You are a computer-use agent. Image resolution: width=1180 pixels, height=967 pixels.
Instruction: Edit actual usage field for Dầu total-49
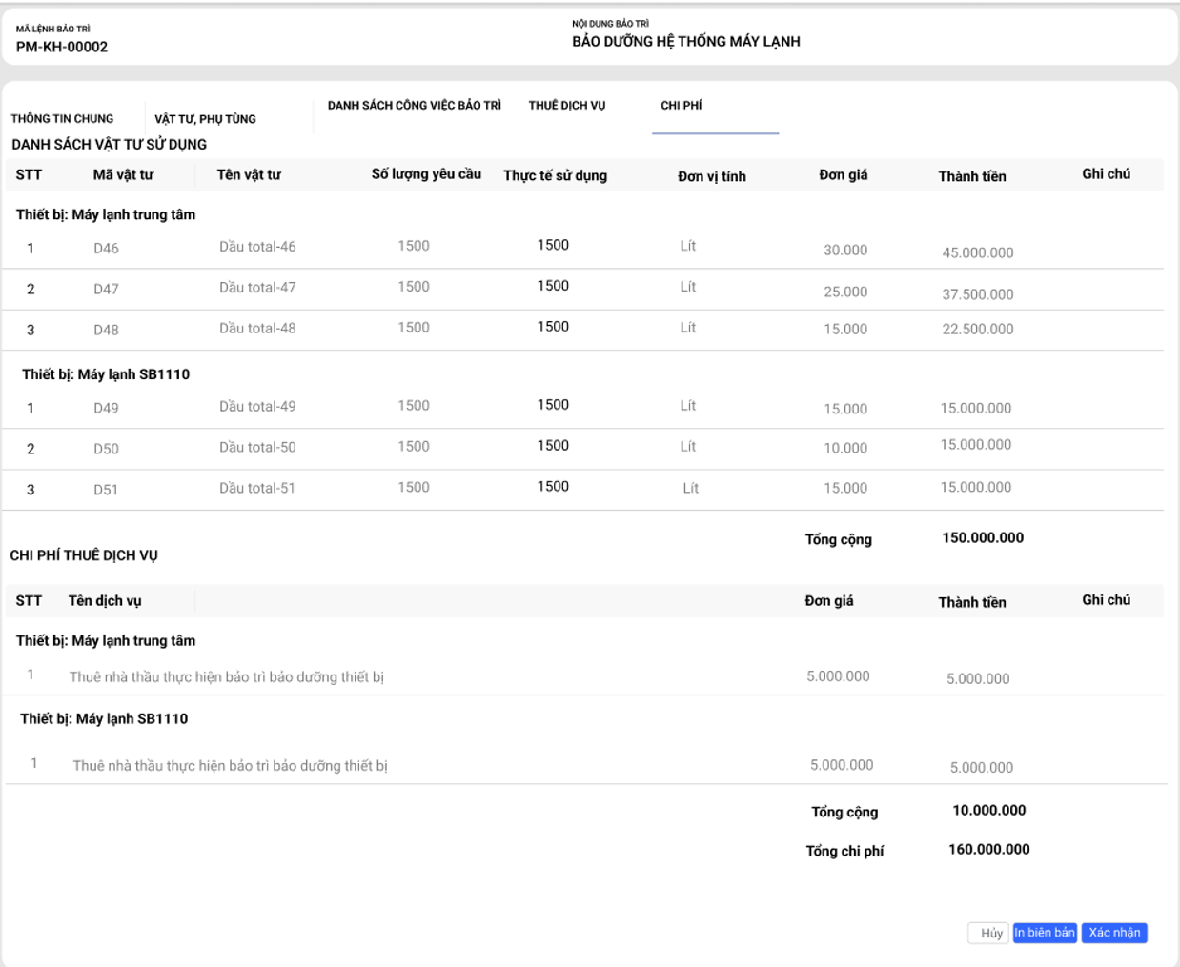click(553, 405)
